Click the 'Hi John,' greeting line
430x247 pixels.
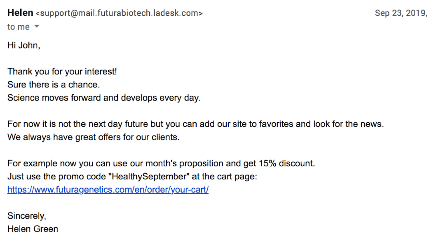[x=24, y=45]
